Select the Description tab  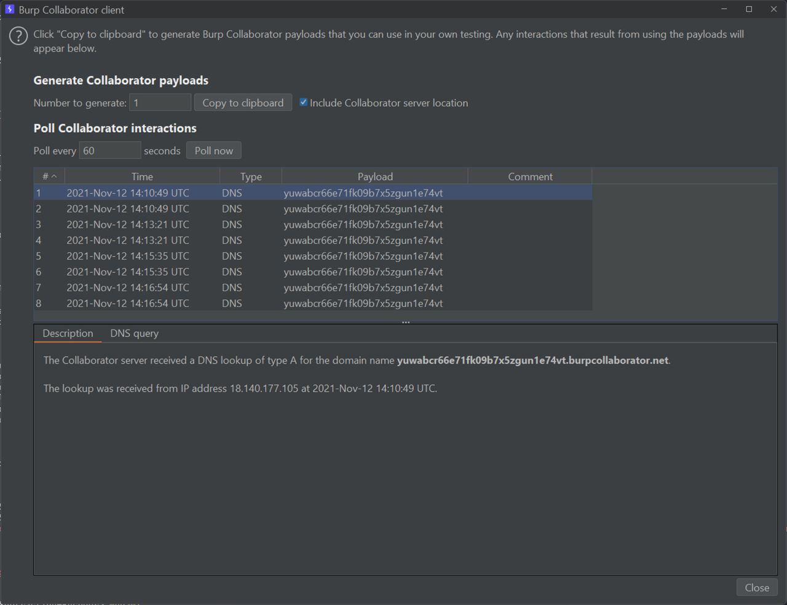(x=68, y=334)
